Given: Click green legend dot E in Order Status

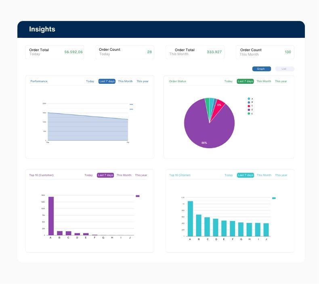Looking at the screenshot, I should (x=249, y=114).
